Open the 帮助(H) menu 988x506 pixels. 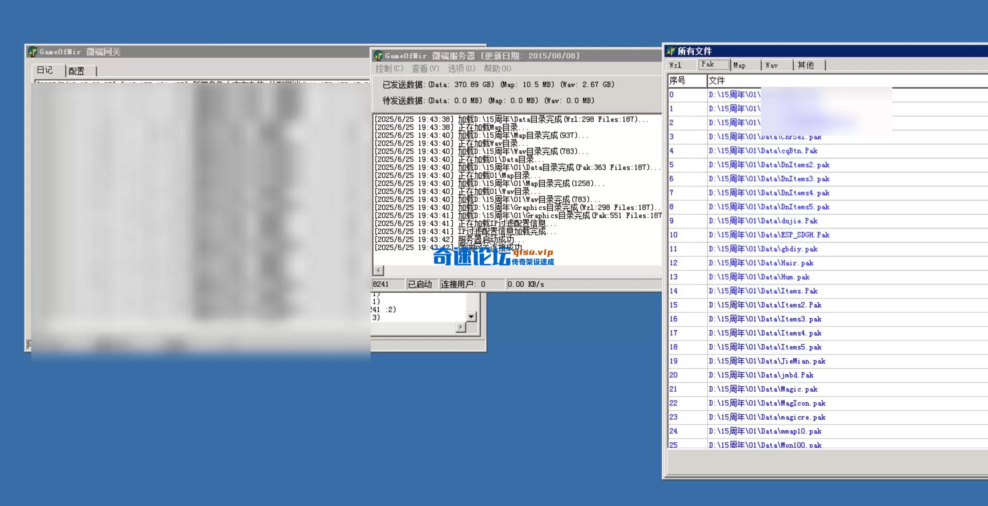coord(497,69)
